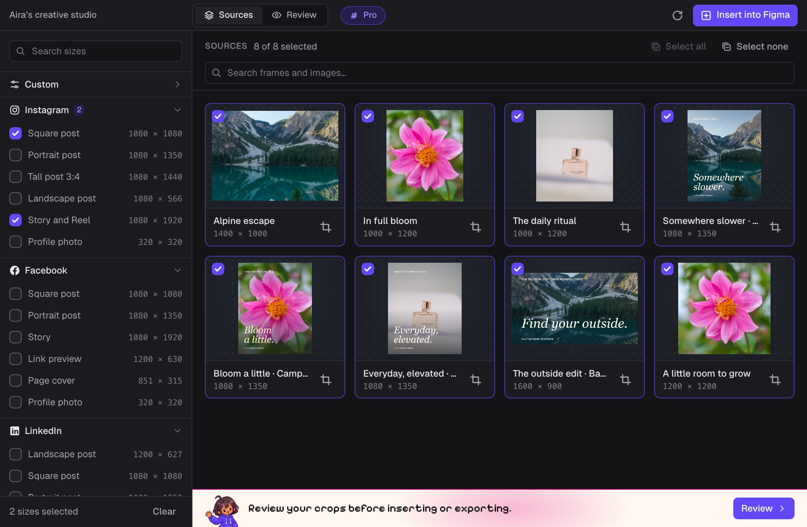The height and width of the screenshot is (527, 807).
Task: Click the mountain lake thumbnail of Alpine escape
Action: [x=275, y=156]
